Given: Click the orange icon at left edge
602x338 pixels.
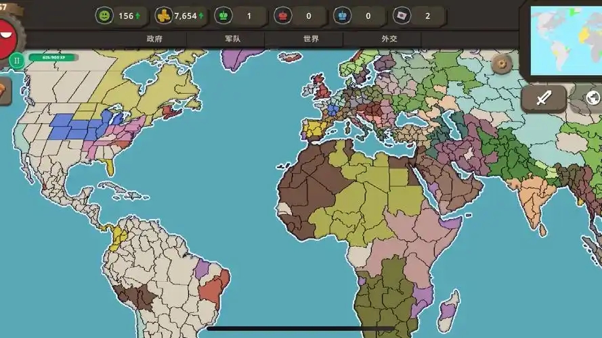Looking at the screenshot, I should coord(3,91).
